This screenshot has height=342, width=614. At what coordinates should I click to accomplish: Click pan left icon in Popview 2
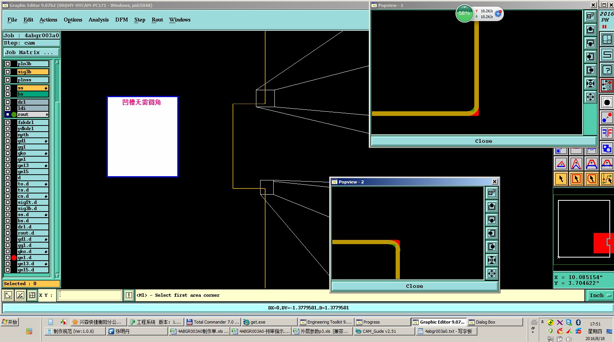click(492, 233)
